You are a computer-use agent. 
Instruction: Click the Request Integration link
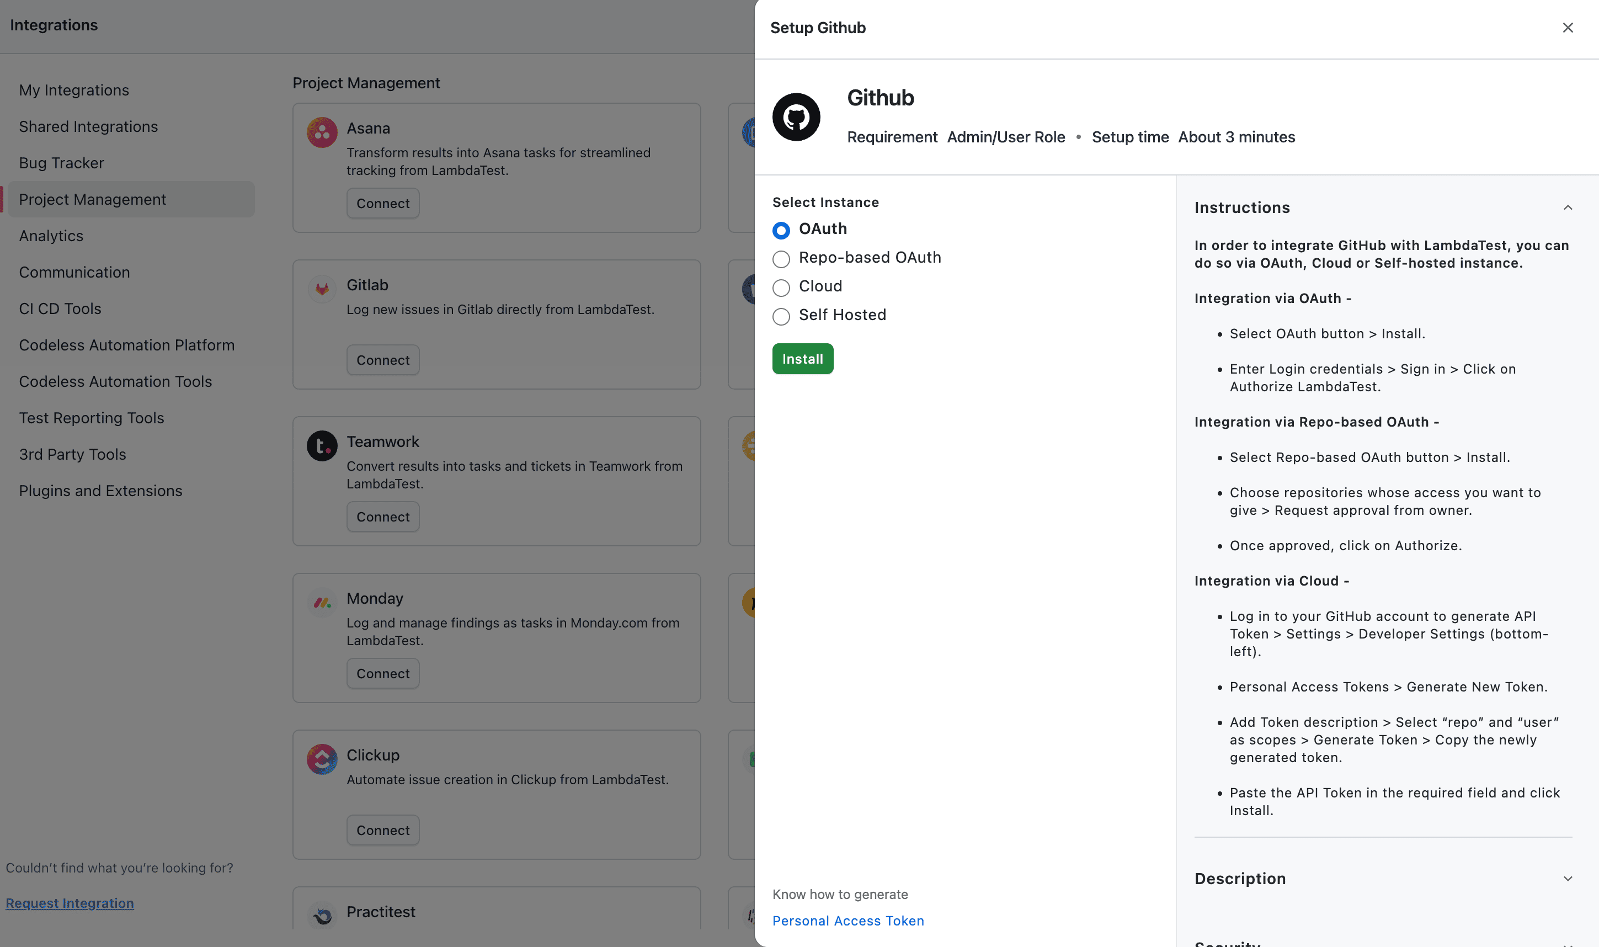coord(70,903)
